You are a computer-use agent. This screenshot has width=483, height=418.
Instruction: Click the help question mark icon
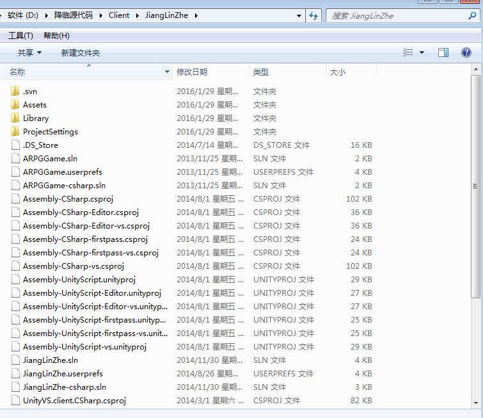click(466, 52)
